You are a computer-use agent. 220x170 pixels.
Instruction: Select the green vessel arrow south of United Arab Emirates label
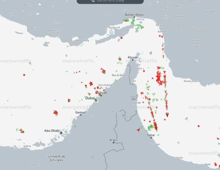coord(93,157)
